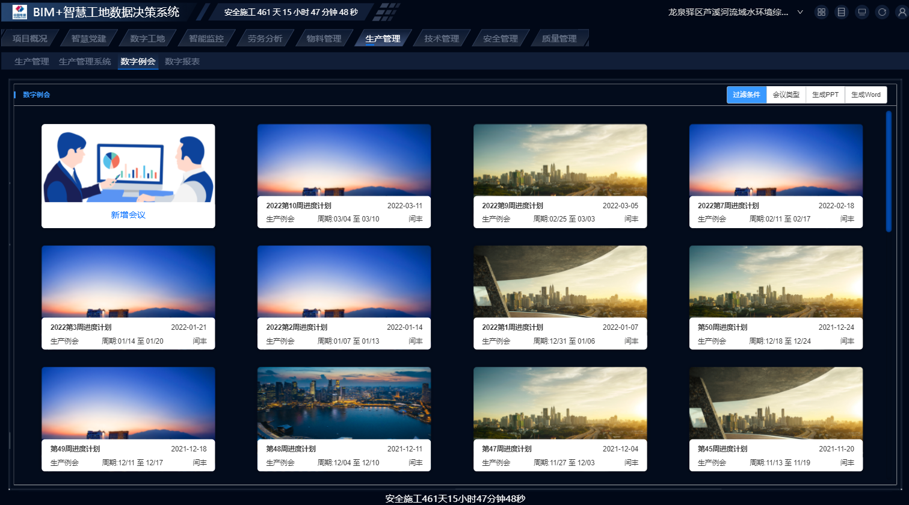Click the BIM system logo icon
Screen dimensions: 909x505
(x=20, y=11)
